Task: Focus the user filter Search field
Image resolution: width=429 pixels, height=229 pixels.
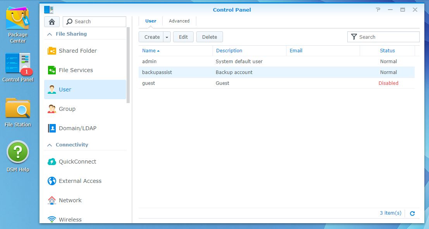Action: pos(383,37)
